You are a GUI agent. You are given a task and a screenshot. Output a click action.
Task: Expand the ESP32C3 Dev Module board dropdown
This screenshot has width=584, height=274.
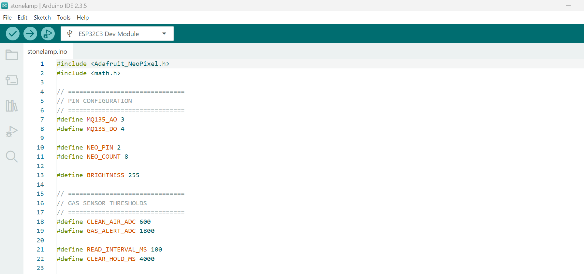(164, 34)
